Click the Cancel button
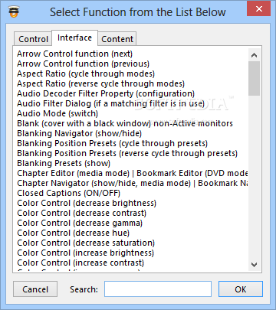The width and height of the screenshot is (276, 310). (35, 289)
